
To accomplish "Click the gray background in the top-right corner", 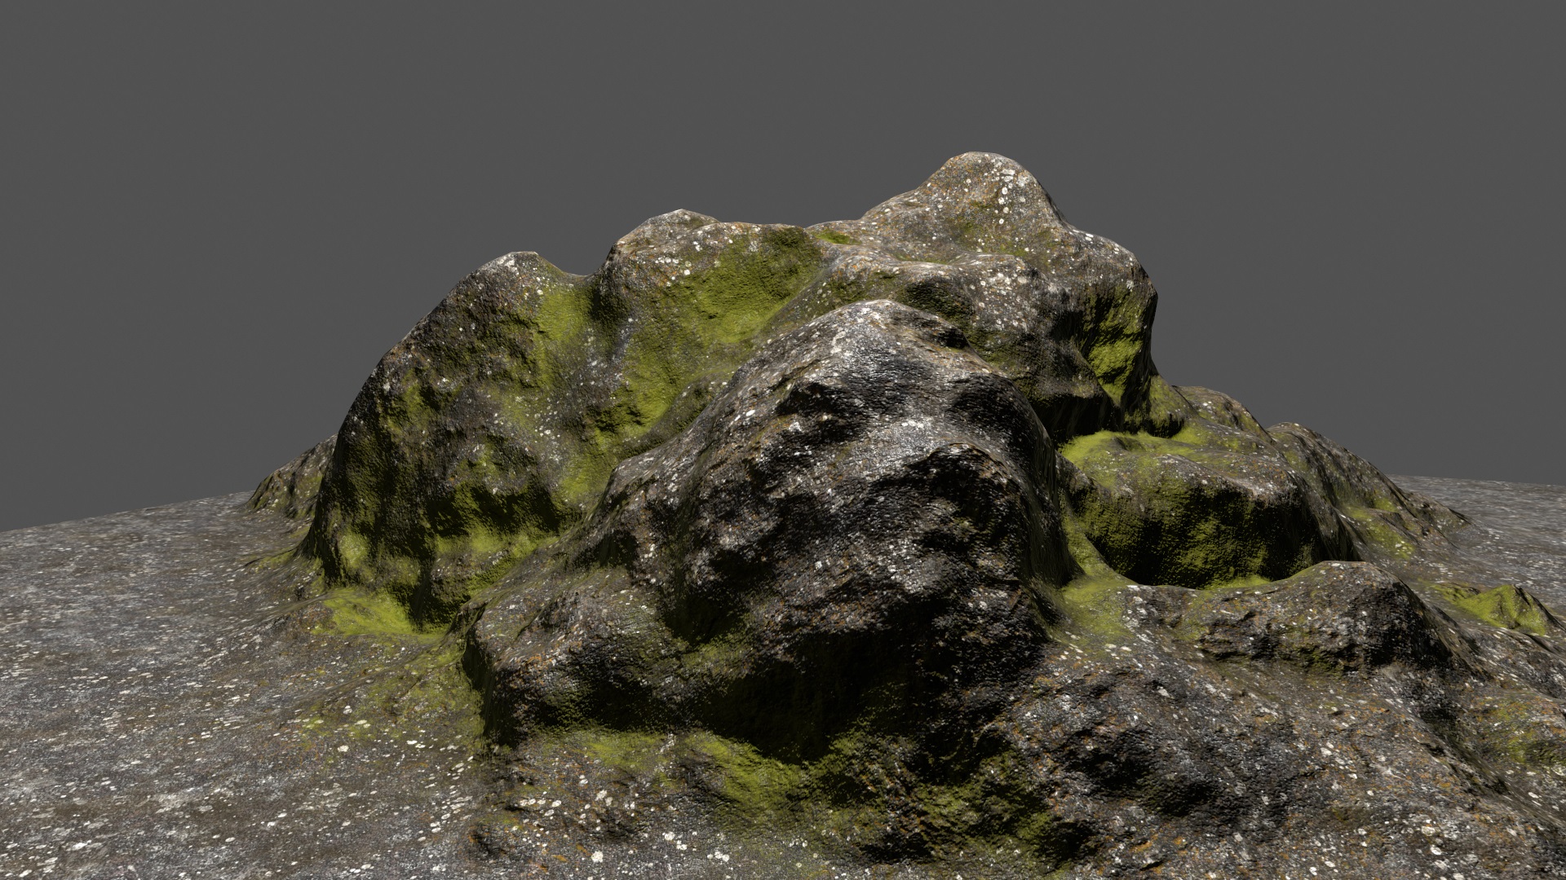I will tap(1517, 41).
